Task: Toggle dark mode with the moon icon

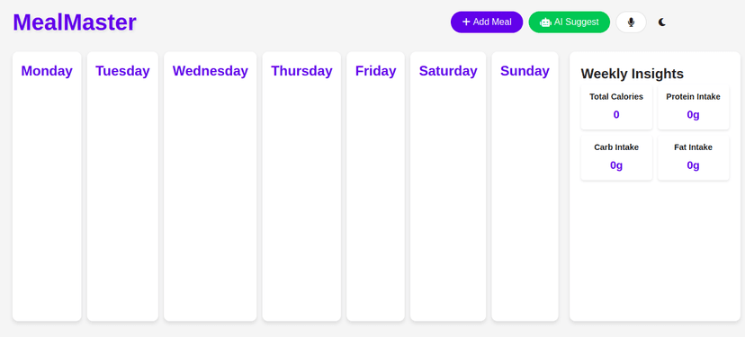Action: point(662,22)
